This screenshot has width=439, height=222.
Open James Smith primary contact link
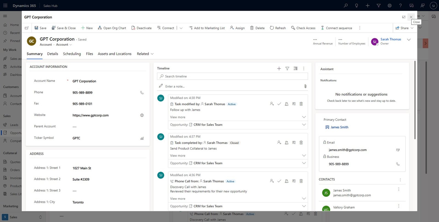[339, 127]
